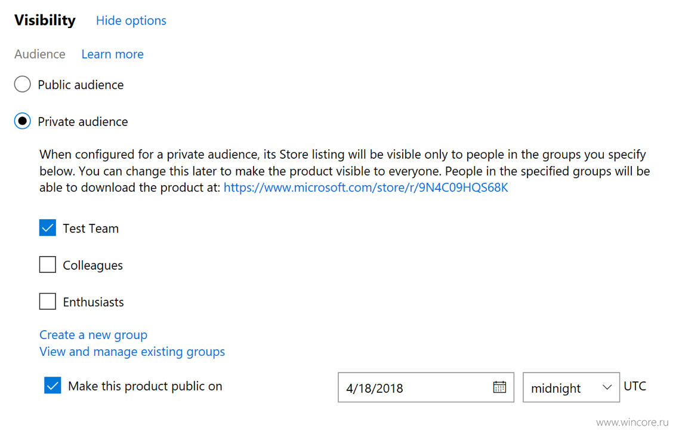Select the Private audience radio button
Viewport: 676px width, 434px height.
point(23,121)
